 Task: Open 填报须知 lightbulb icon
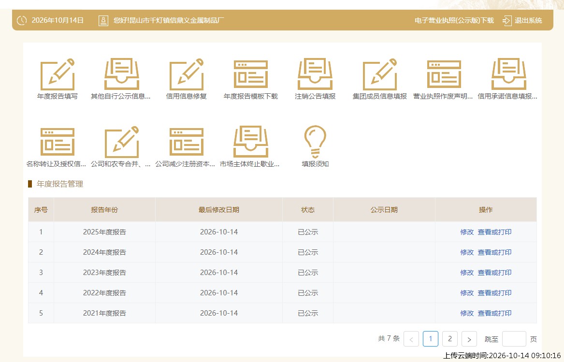[x=315, y=142]
